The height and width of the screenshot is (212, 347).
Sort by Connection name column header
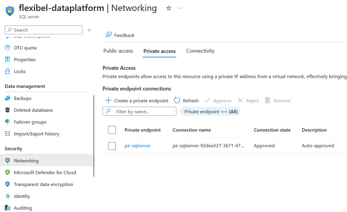191,130
